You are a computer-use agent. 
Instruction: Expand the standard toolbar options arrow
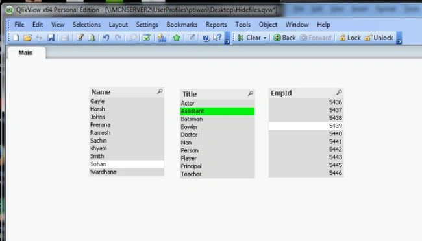click(x=227, y=38)
